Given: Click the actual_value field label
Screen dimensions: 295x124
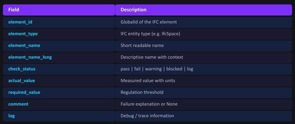Looking at the screenshot, I should pyautogui.click(x=22, y=80).
